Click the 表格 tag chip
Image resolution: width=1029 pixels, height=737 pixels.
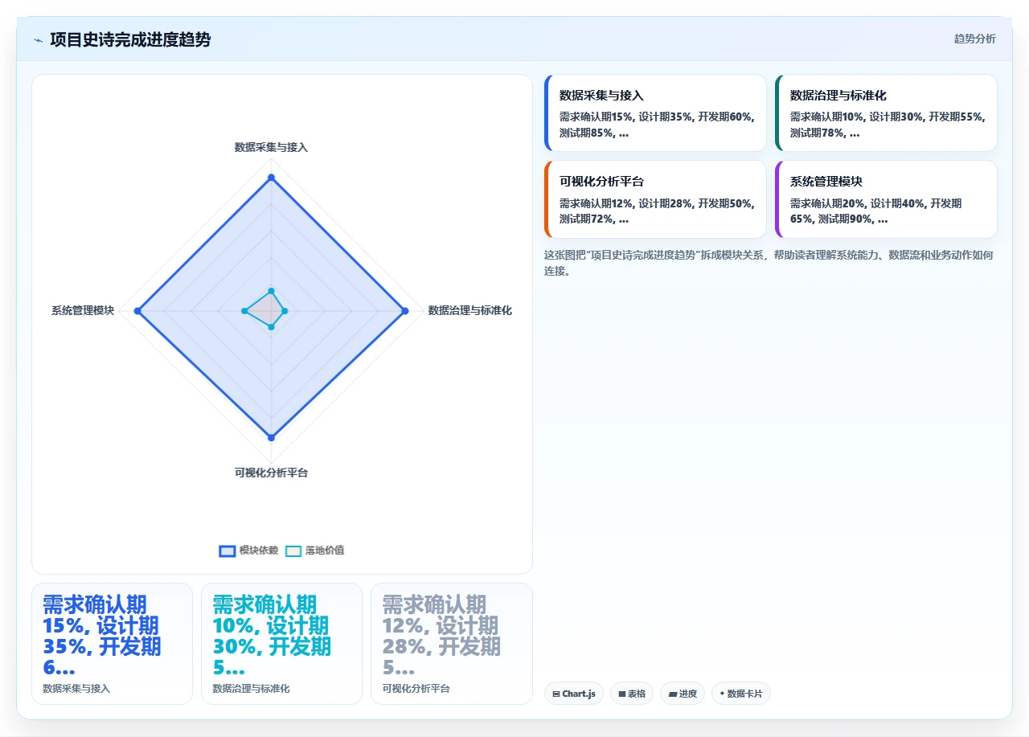pyautogui.click(x=632, y=694)
